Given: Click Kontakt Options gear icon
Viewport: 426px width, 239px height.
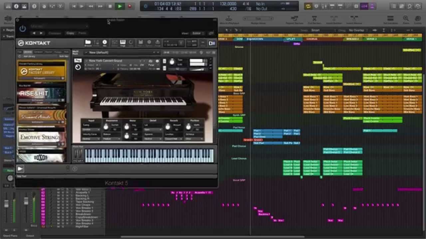Looking at the screenshot, I should tap(149, 43).
